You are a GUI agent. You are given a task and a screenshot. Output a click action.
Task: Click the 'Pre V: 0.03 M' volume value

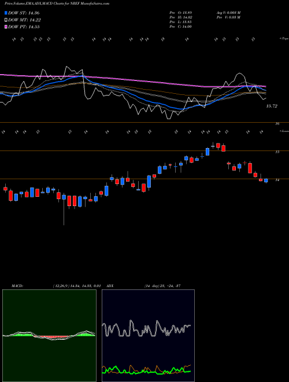coord(228,17)
